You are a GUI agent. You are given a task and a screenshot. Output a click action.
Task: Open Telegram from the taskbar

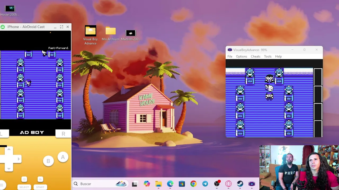[205, 184]
